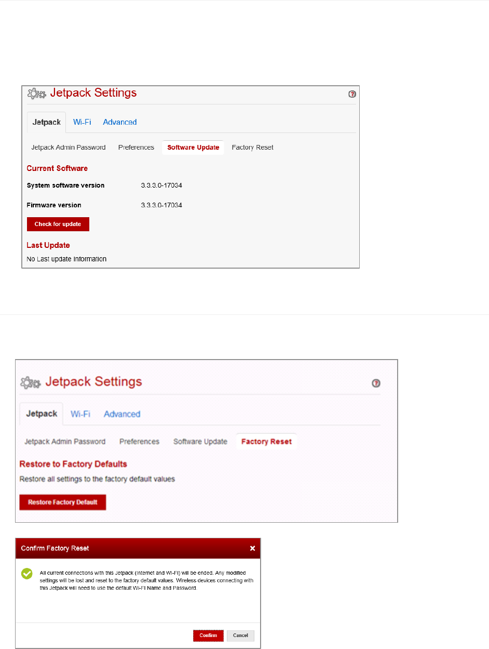Click the Firmware version label
Viewport: 489px width, 649px height.
[x=54, y=205]
